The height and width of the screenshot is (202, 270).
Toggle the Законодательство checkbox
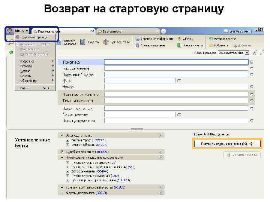(62, 135)
